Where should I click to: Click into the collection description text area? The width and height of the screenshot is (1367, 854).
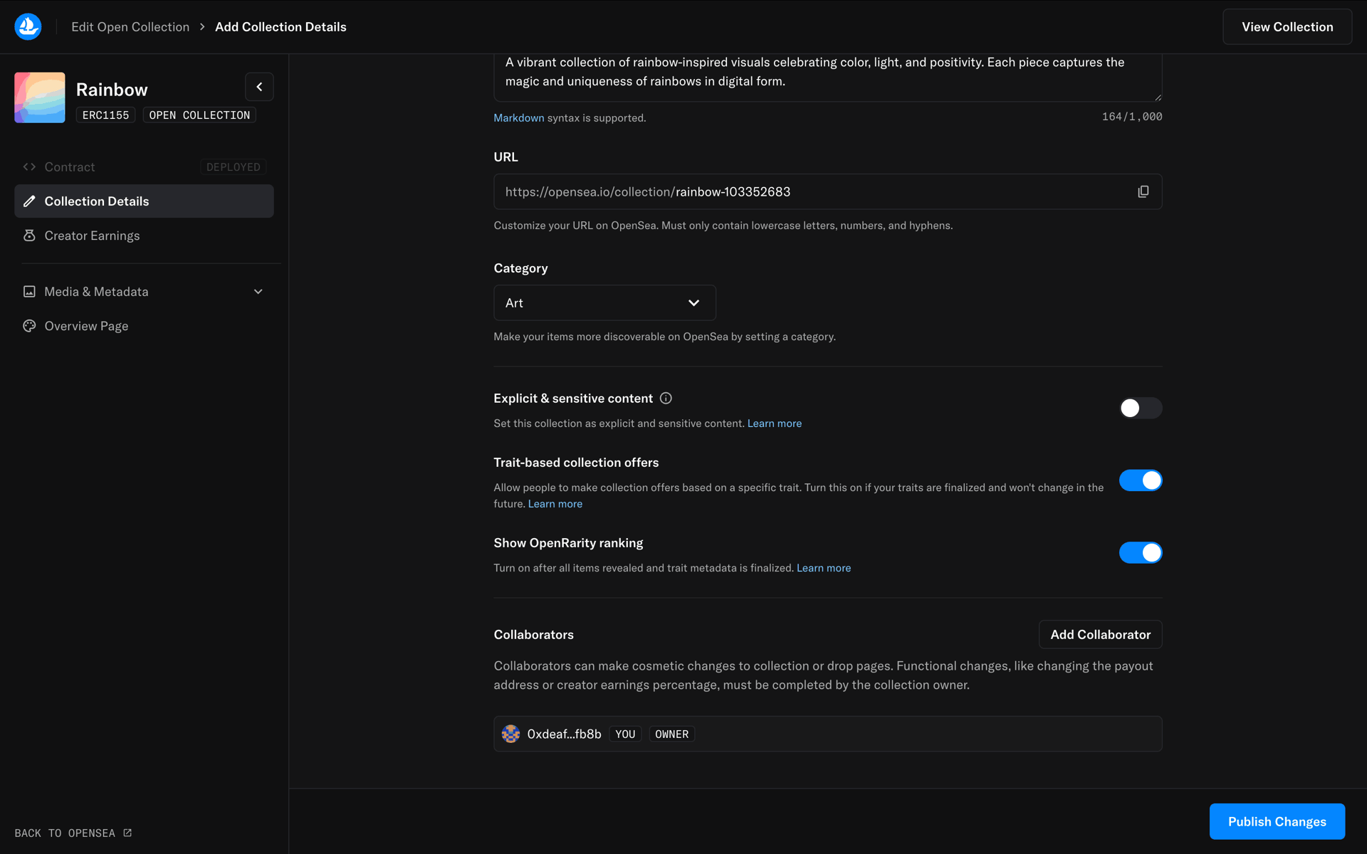[x=827, y=78]
